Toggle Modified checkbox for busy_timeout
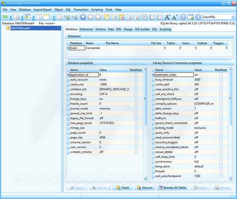 pos(221,79)
